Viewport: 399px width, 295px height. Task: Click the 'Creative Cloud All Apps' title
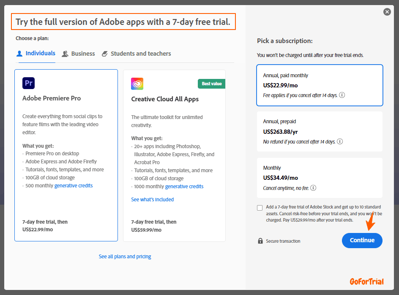tap(165, 99)
